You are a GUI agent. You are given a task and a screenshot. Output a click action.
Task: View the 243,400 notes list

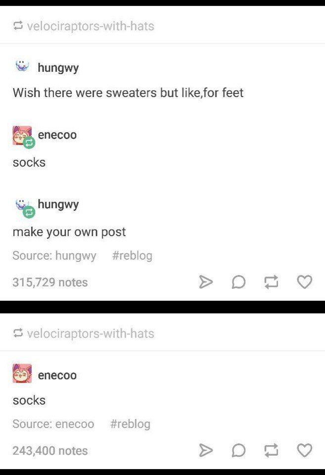(x=50, y=450)
